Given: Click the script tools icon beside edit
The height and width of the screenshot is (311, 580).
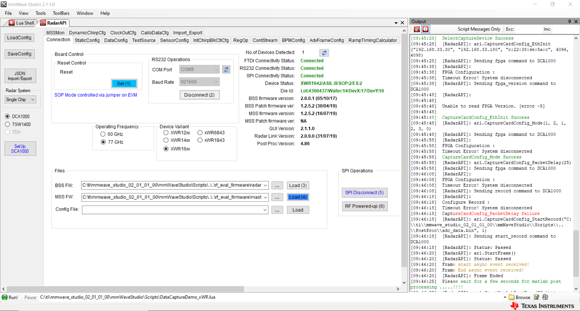Looking at the screenshot, I should coord(545,297).
